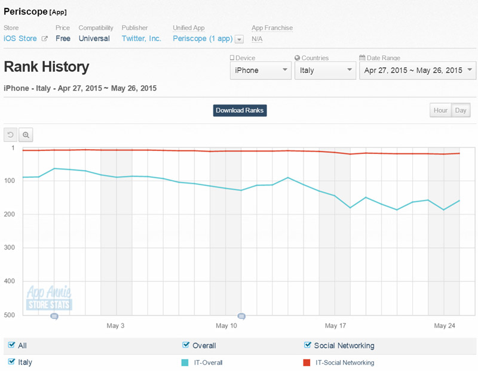Click the N/A App Franchise value
The image size is (478, 371).
point(257,39)
